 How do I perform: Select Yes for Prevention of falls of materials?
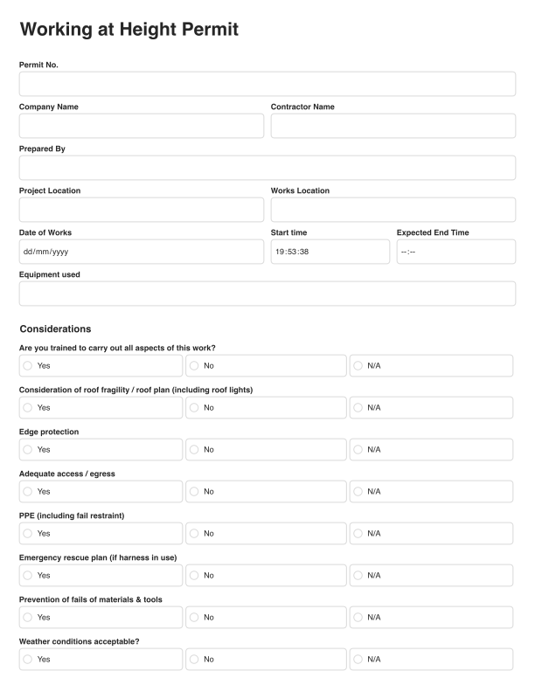pyautogui.click(x=28, y=617)
